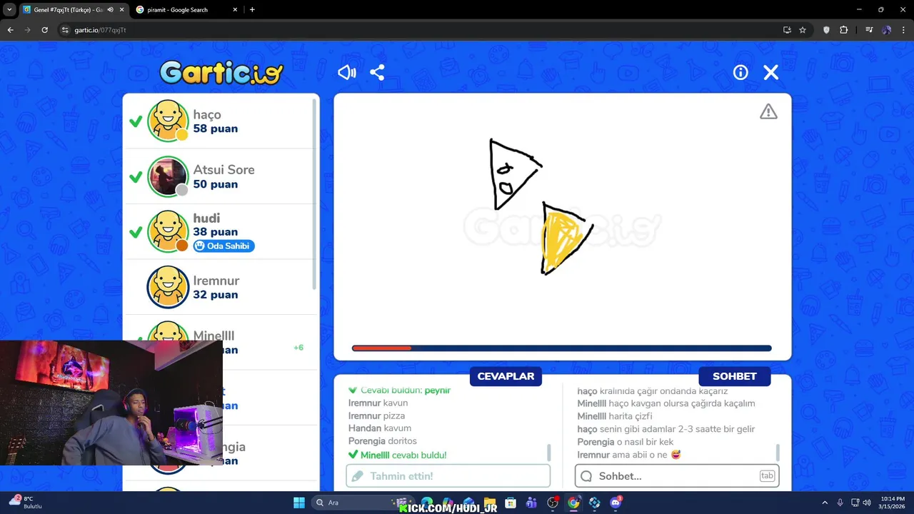
Task: Open Discord from the taskbar
Action: coord(616,503)
